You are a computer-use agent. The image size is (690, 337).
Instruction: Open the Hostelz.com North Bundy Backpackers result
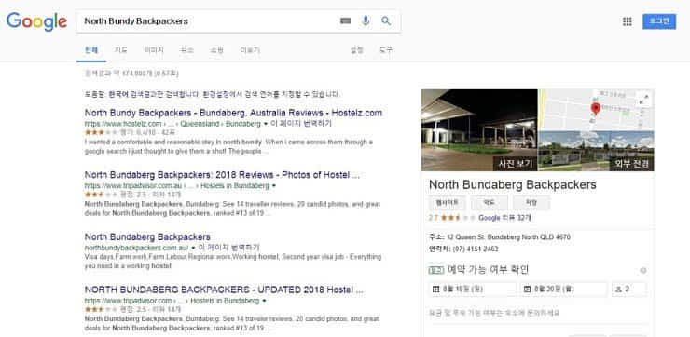click(233, 113)
